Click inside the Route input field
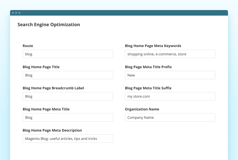The height and width of the screenshot is (160, 238). [x=68, y=54]
